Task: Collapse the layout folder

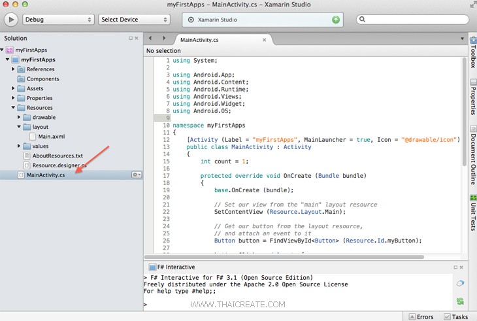Action: pyautogui.click(x=19, y=127)
